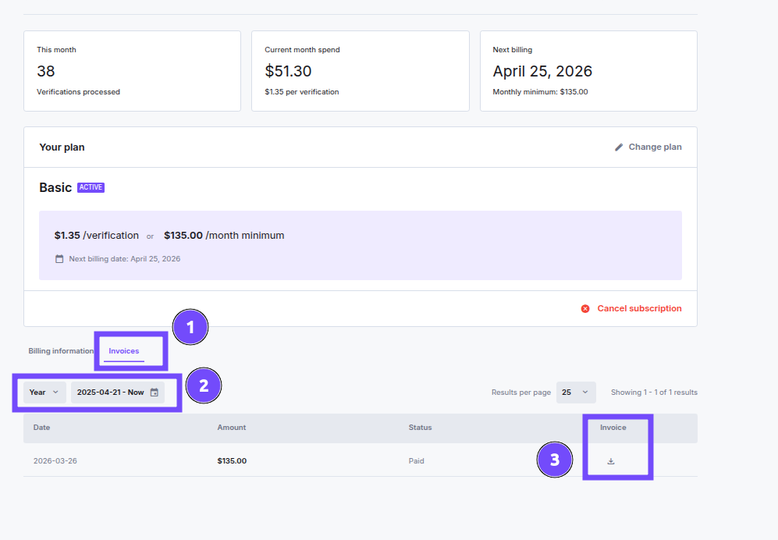This screenshot has width=778, height=540.
Task: Click the Change plan button
Action: 654,146
